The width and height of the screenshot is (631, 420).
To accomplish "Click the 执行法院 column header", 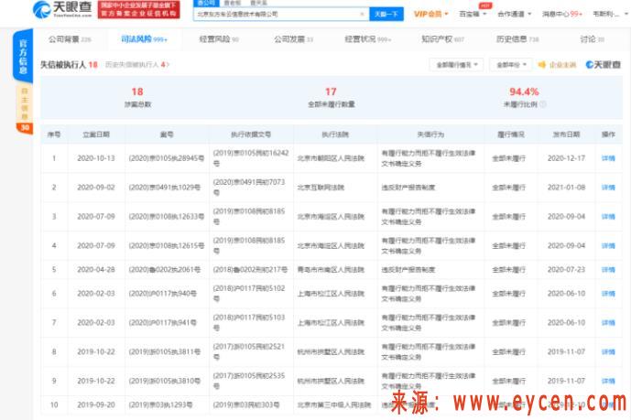I will pos(335,135).
